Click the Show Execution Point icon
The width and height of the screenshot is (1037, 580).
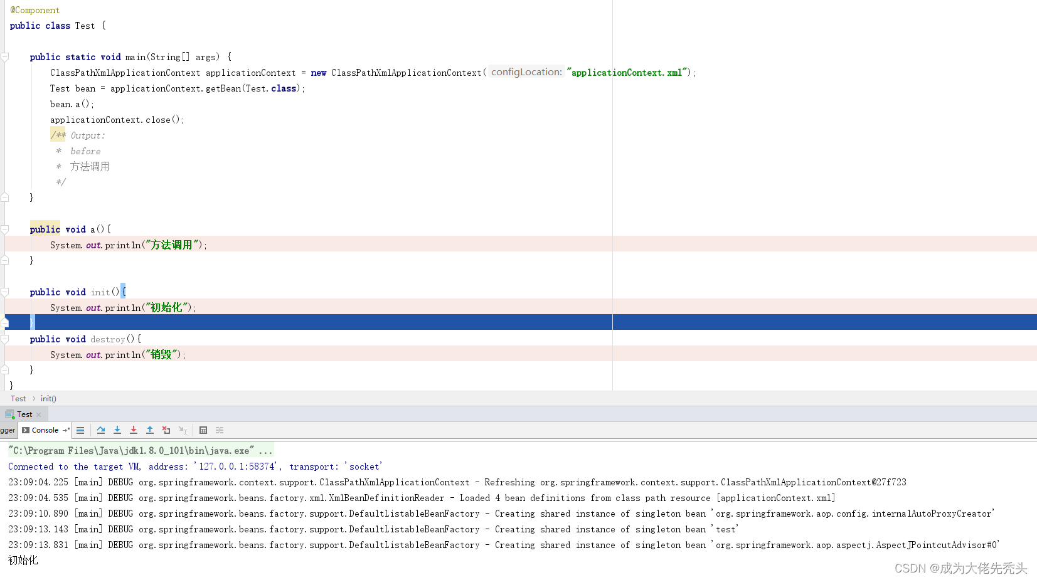click(80, 430)
